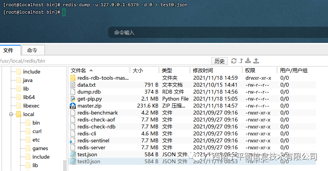The height and width of the screenshot is (171, 328).
Task: Sort by 权限 column header
Action: pos(259,70)
